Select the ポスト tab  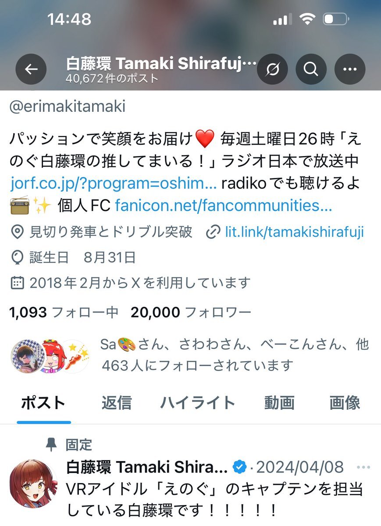coord(44,402)
